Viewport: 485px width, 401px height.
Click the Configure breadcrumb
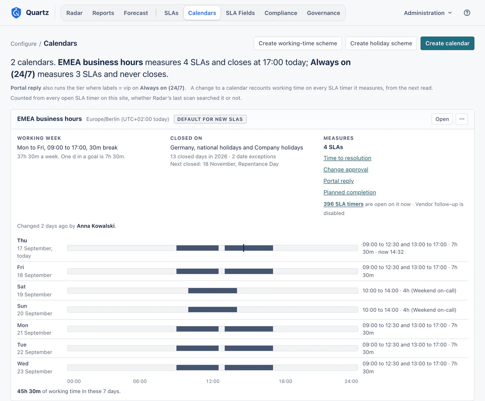(24, 44)
